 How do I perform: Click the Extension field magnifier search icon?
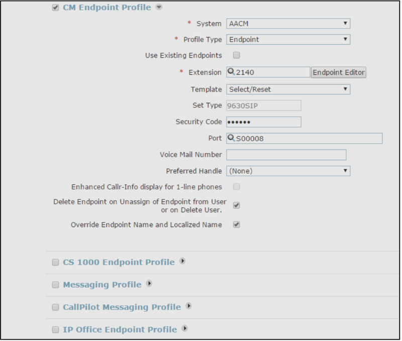(x=231, y=72)
